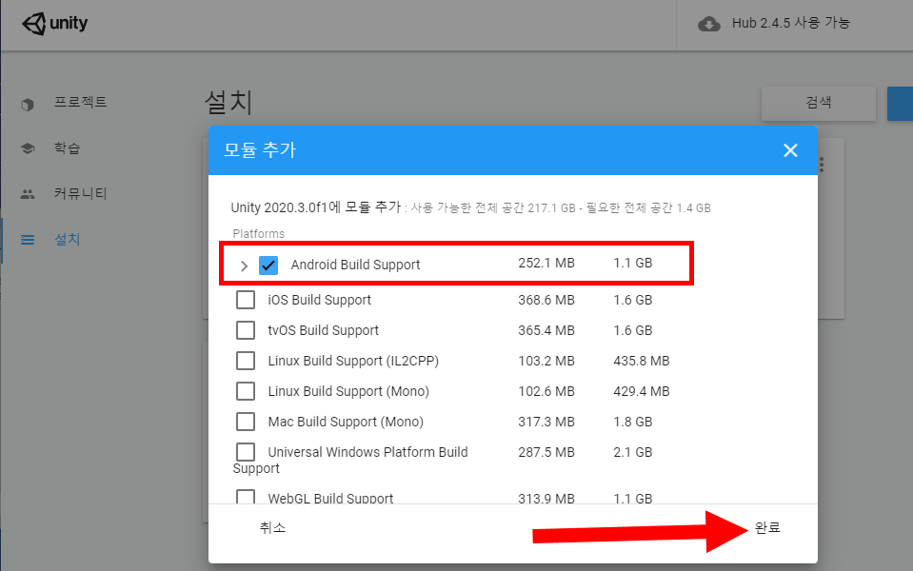Open 커뮤니티 section in sidebar
Image resolution: width=913 pixels, height=571 pixels.
point(80,194)
